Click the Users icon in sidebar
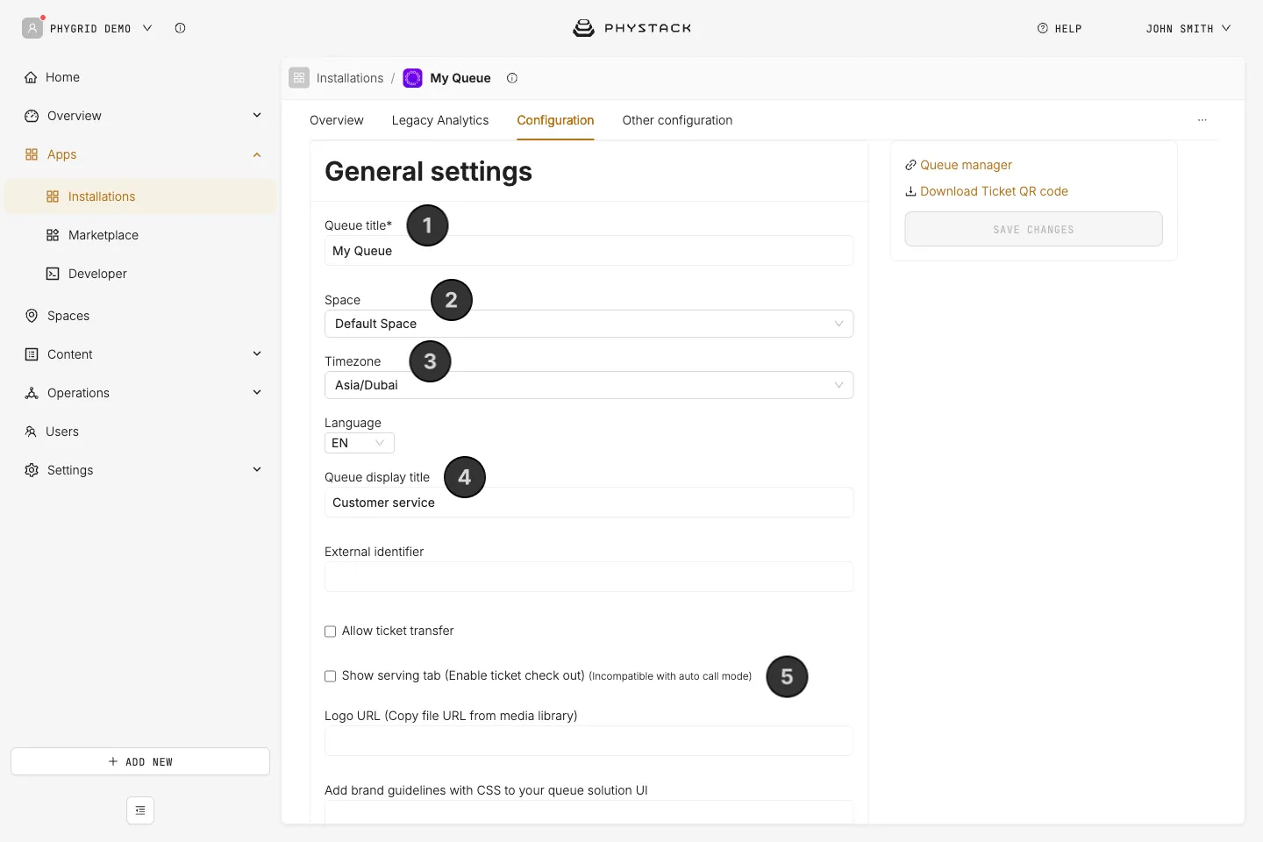The height and width of the screenshot is (842, 1263). [31, 432]
